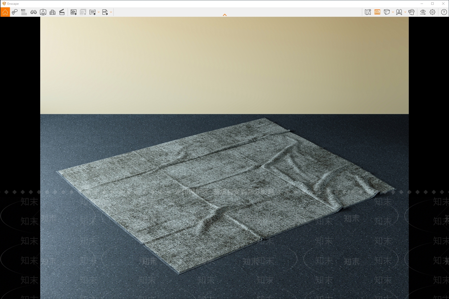Open the Help question mark button
The image size is (449, 299).
tap(444, 12)
